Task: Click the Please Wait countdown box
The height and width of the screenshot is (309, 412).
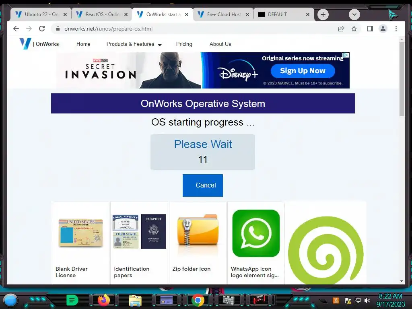Action: point(203,152)
